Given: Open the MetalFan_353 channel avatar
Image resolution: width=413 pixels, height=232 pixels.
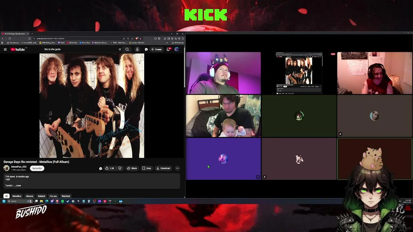Looking at the screenshot, I should (x=6, y=168).
